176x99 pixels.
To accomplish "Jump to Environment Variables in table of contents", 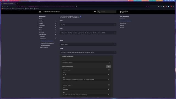I will pos(125,21).
